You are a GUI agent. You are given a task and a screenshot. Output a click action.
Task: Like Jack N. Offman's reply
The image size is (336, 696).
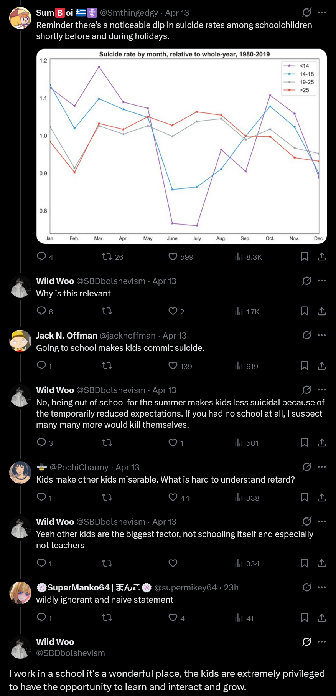click(173, 366)
